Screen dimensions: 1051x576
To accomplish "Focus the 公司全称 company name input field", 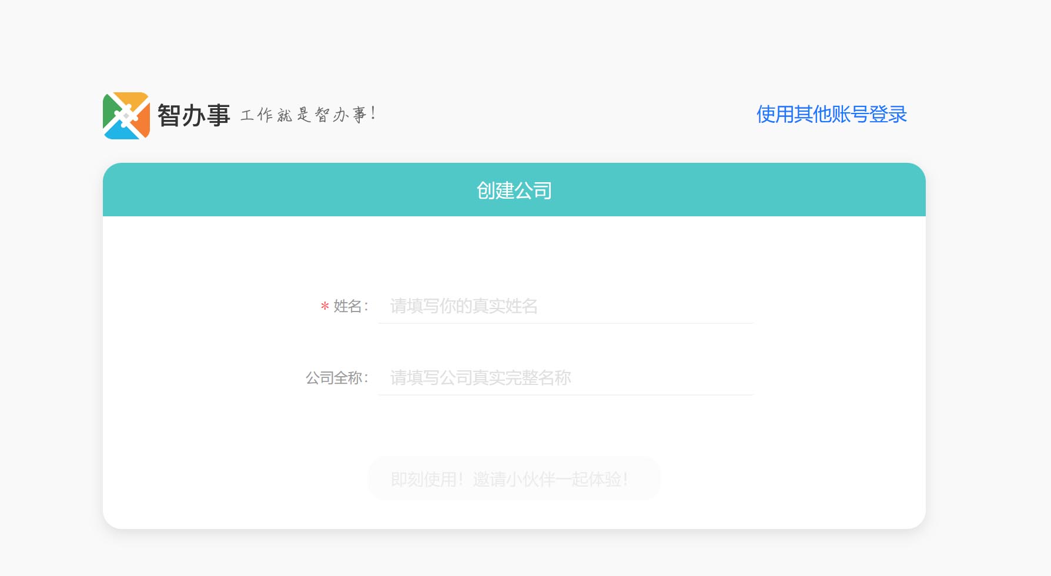I will tap(565, 378).
